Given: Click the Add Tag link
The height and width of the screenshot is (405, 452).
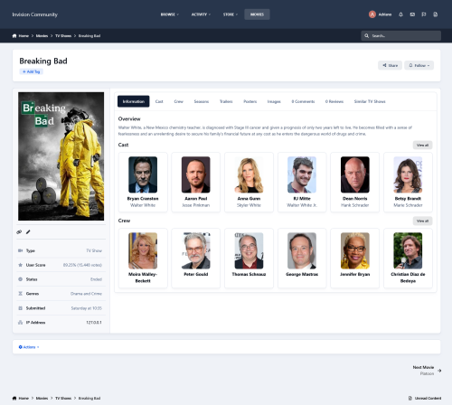Looking at the screenshot, I should click(x=32, y=71).
